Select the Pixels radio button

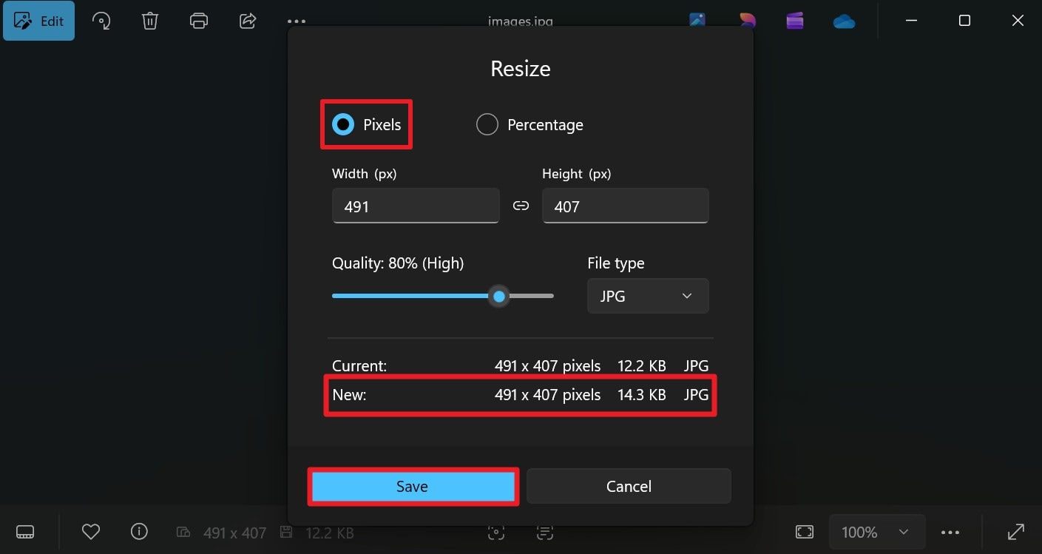click(x=343, y=125)
